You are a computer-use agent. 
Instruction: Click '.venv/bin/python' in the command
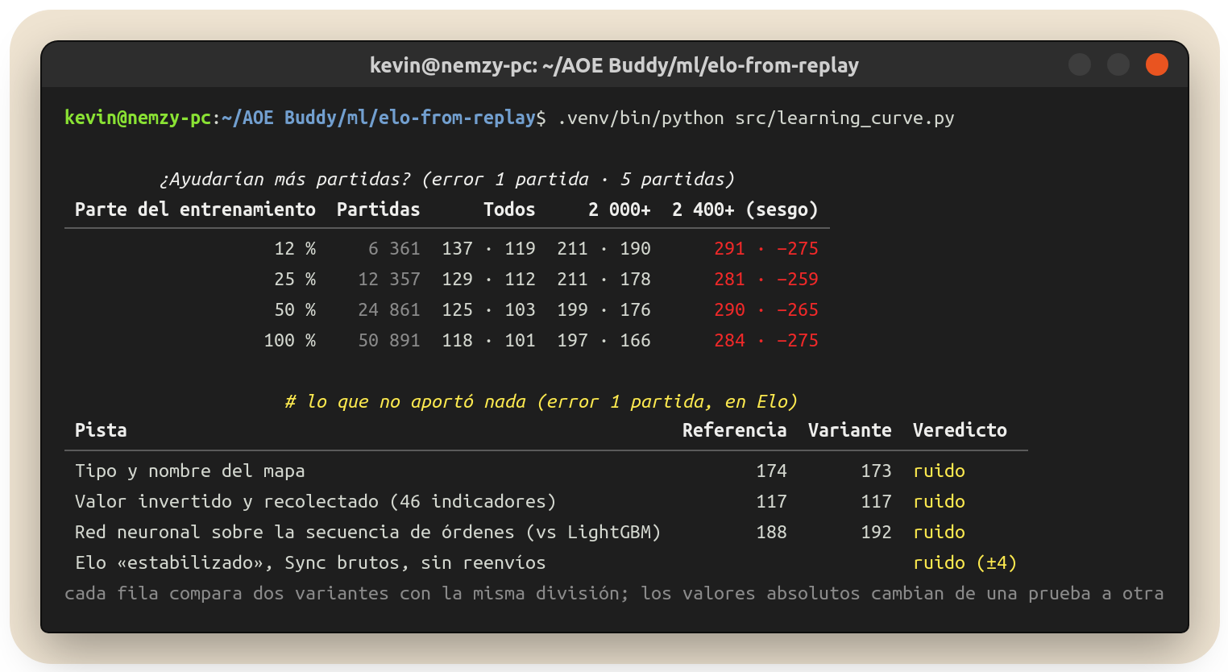coord(641,118)
